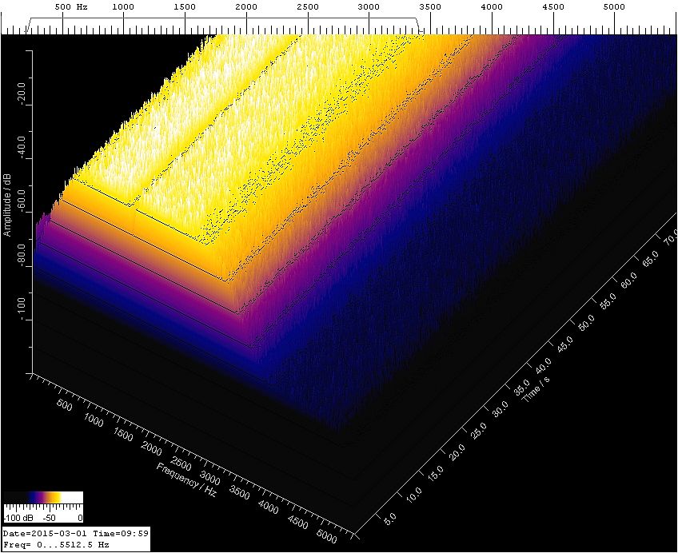Click the 5000 label on top frequency ruler
Viewport: 678px width, 553px height.
[x=614, y=7]
